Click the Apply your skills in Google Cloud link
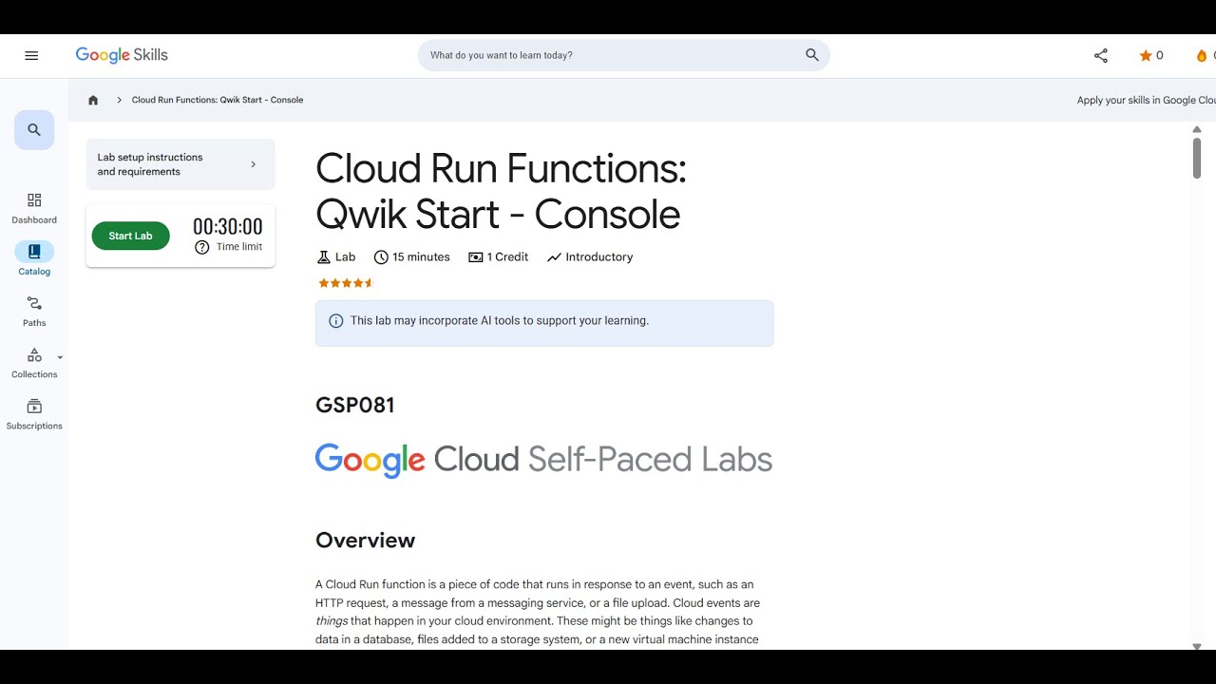The height and width of the screenshot is (684, 1216). click(1146, 100)
